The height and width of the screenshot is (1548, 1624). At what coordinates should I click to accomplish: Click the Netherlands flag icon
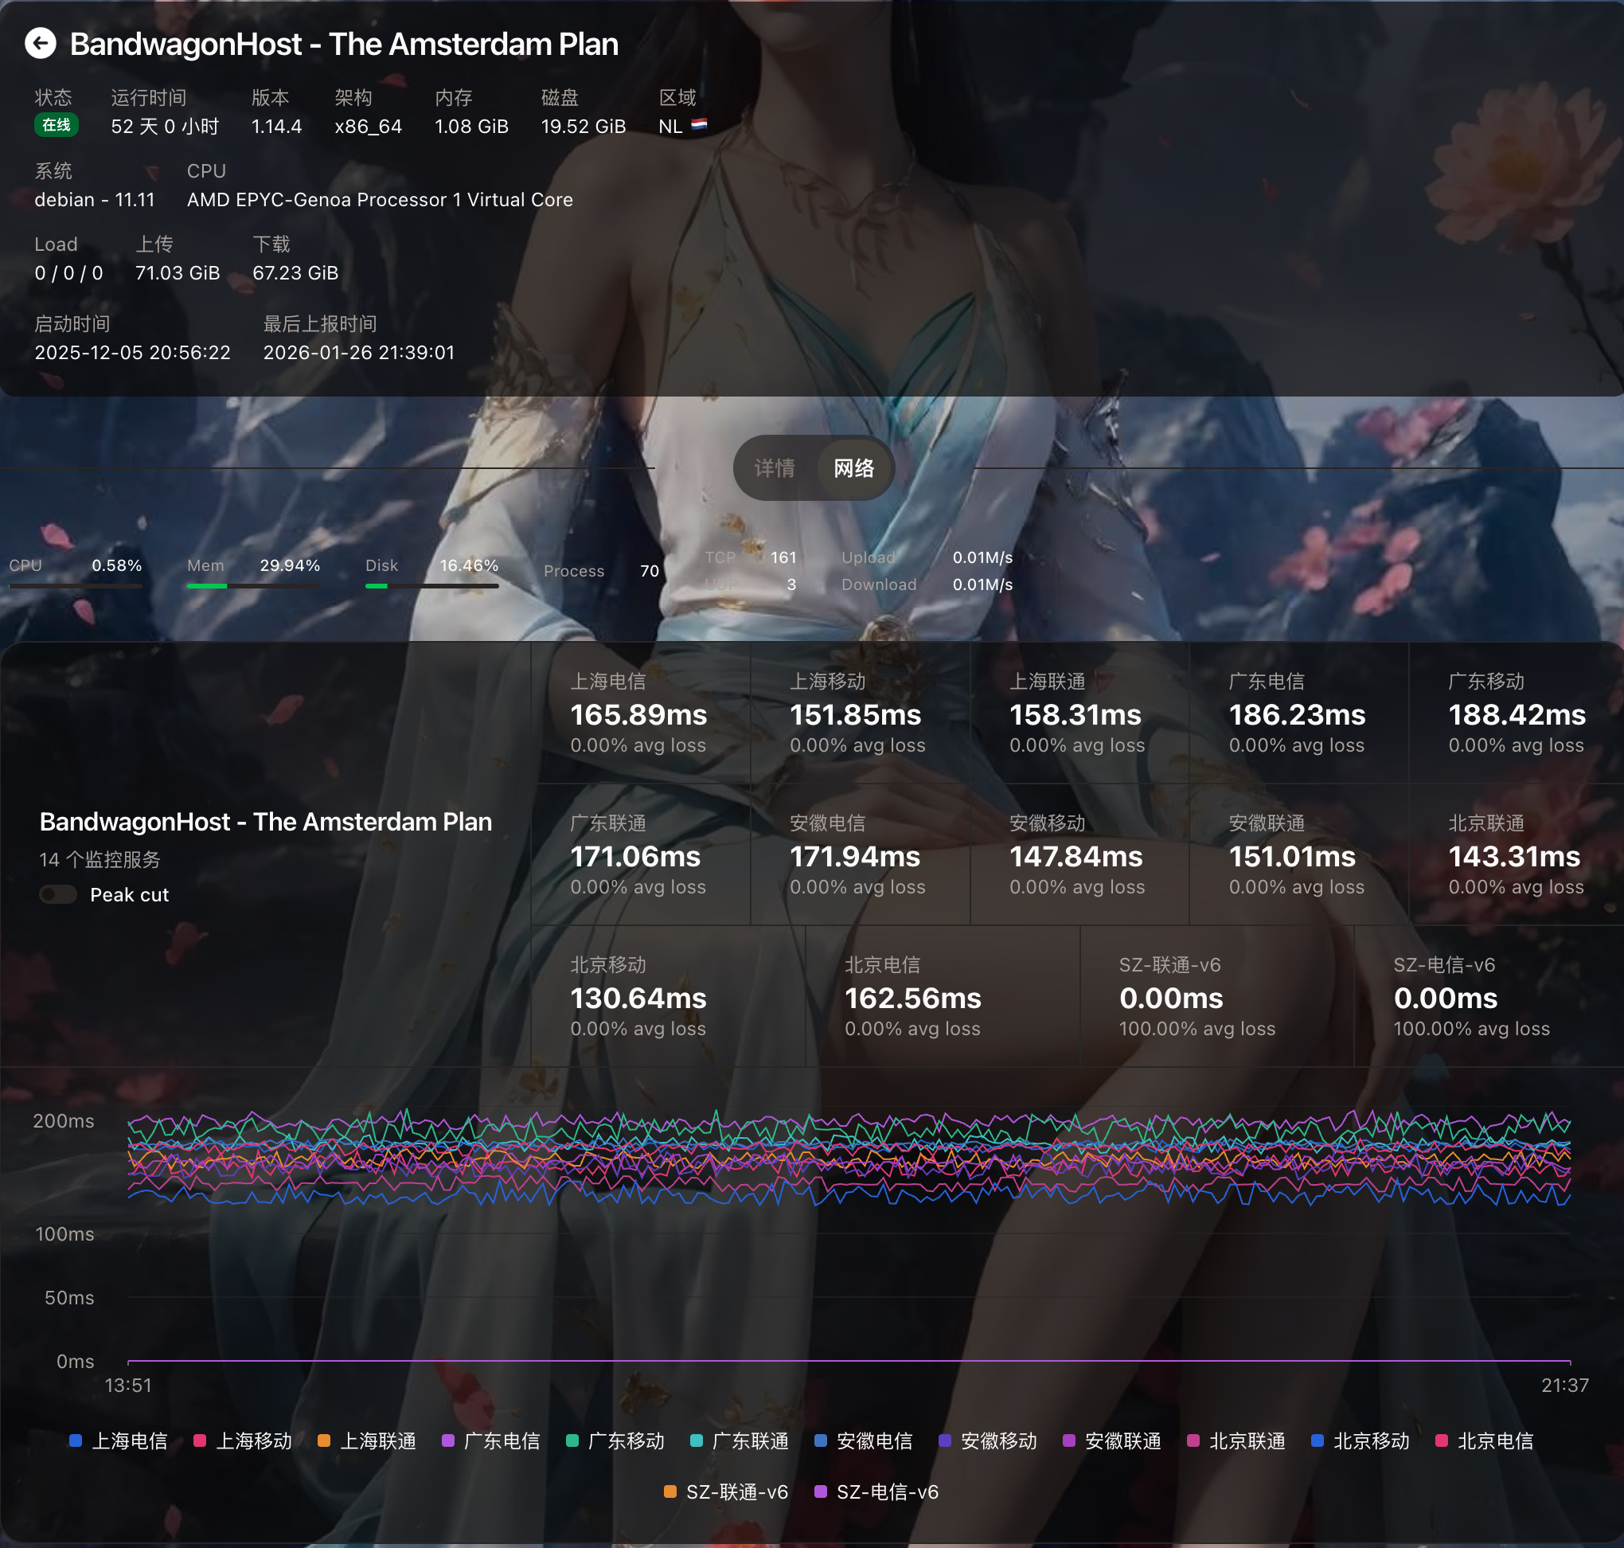(699, 126)
